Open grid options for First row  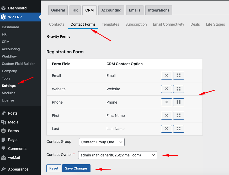click(178, 116)
